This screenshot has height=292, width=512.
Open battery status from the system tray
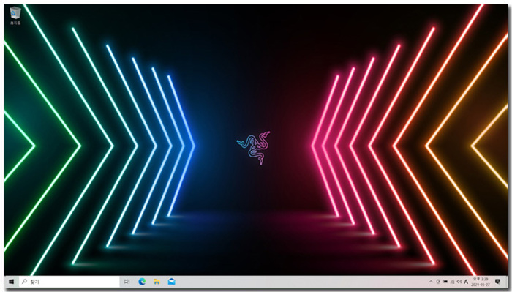(x=445, y=282)
